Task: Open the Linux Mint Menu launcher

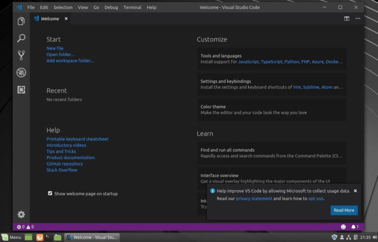Action: [x=11, y=237]
